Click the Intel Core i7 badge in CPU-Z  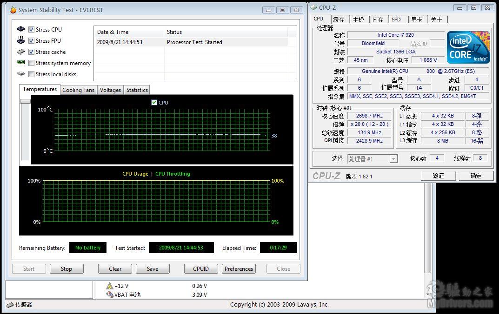[x=468, y=47]
